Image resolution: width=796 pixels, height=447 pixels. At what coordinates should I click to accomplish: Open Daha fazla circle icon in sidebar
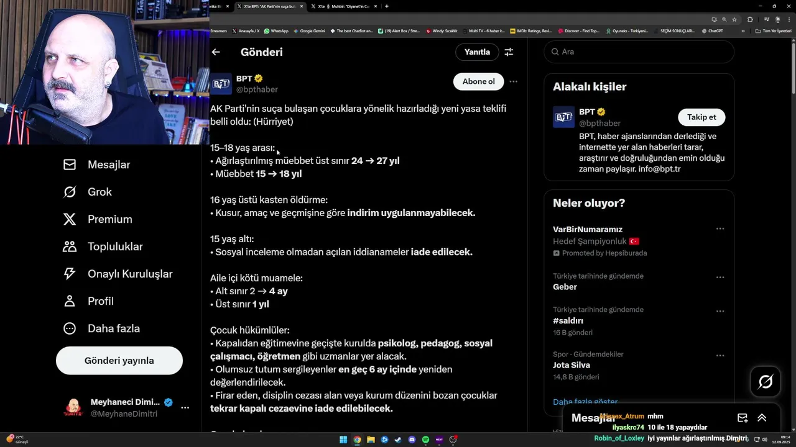pos(70,328)
